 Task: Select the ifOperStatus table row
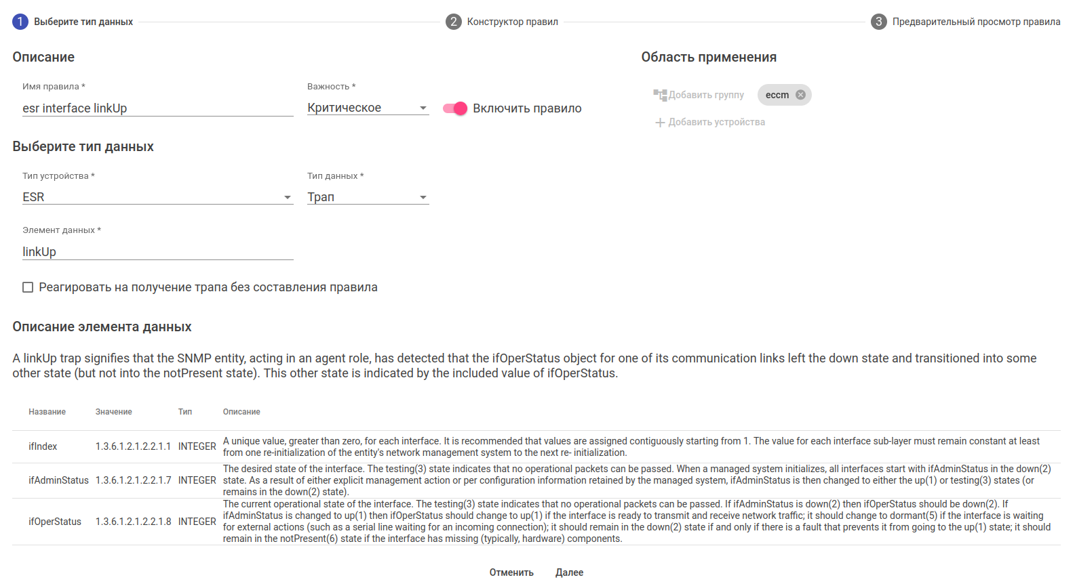point(536,522)
